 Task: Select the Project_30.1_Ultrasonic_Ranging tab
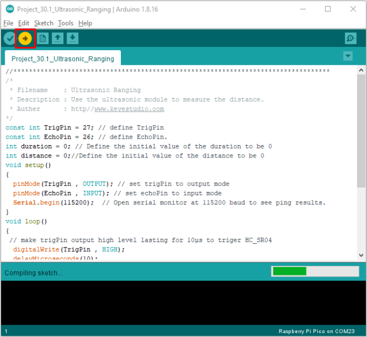coord(63,58)
